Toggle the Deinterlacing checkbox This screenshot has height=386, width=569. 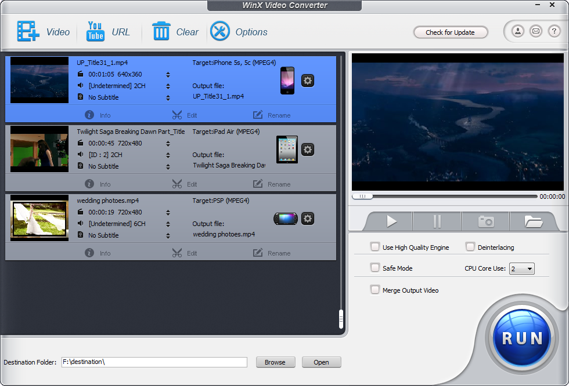tap(470, 247)
